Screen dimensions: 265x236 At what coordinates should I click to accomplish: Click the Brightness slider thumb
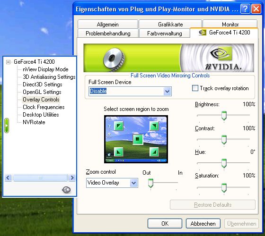point(224,116)
